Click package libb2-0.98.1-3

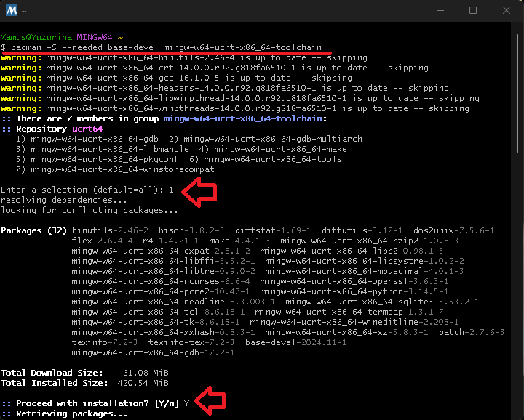click(352, 251)
